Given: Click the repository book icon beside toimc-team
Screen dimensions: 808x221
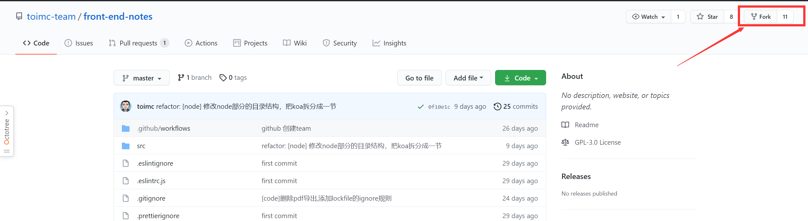Looking at the screenshot, I should (19, 16).
